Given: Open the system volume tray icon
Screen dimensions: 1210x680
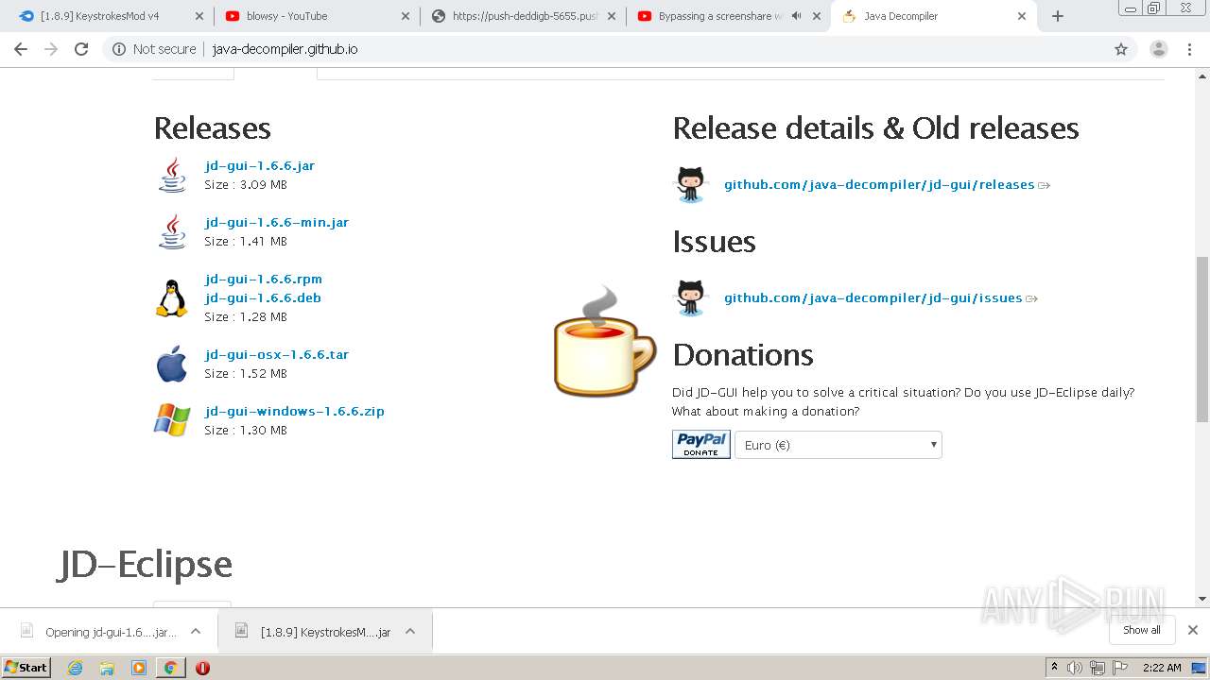Looking at the screenshot, I should [1075, 668].
